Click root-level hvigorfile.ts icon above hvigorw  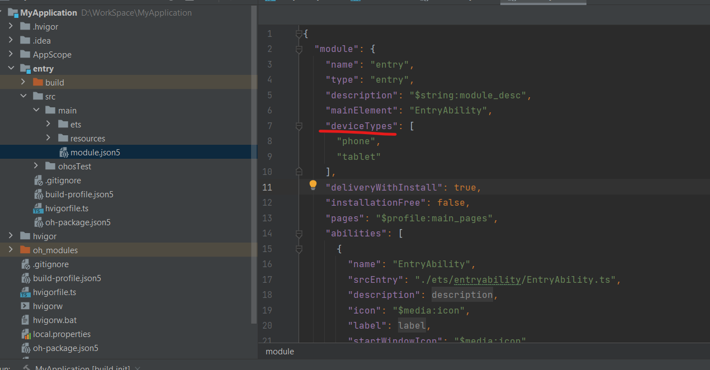(25, 292)
